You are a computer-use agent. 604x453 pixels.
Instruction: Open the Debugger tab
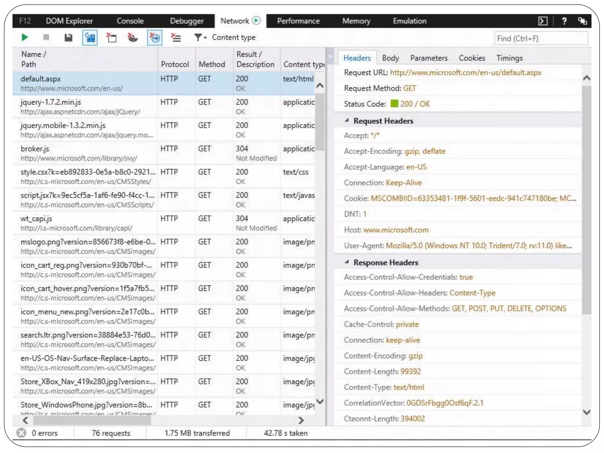(x=186, y=21)
